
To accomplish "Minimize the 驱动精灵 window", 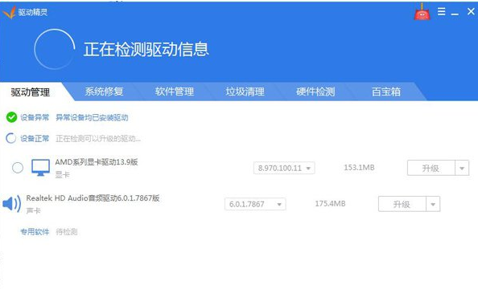I will click(455, 14).
